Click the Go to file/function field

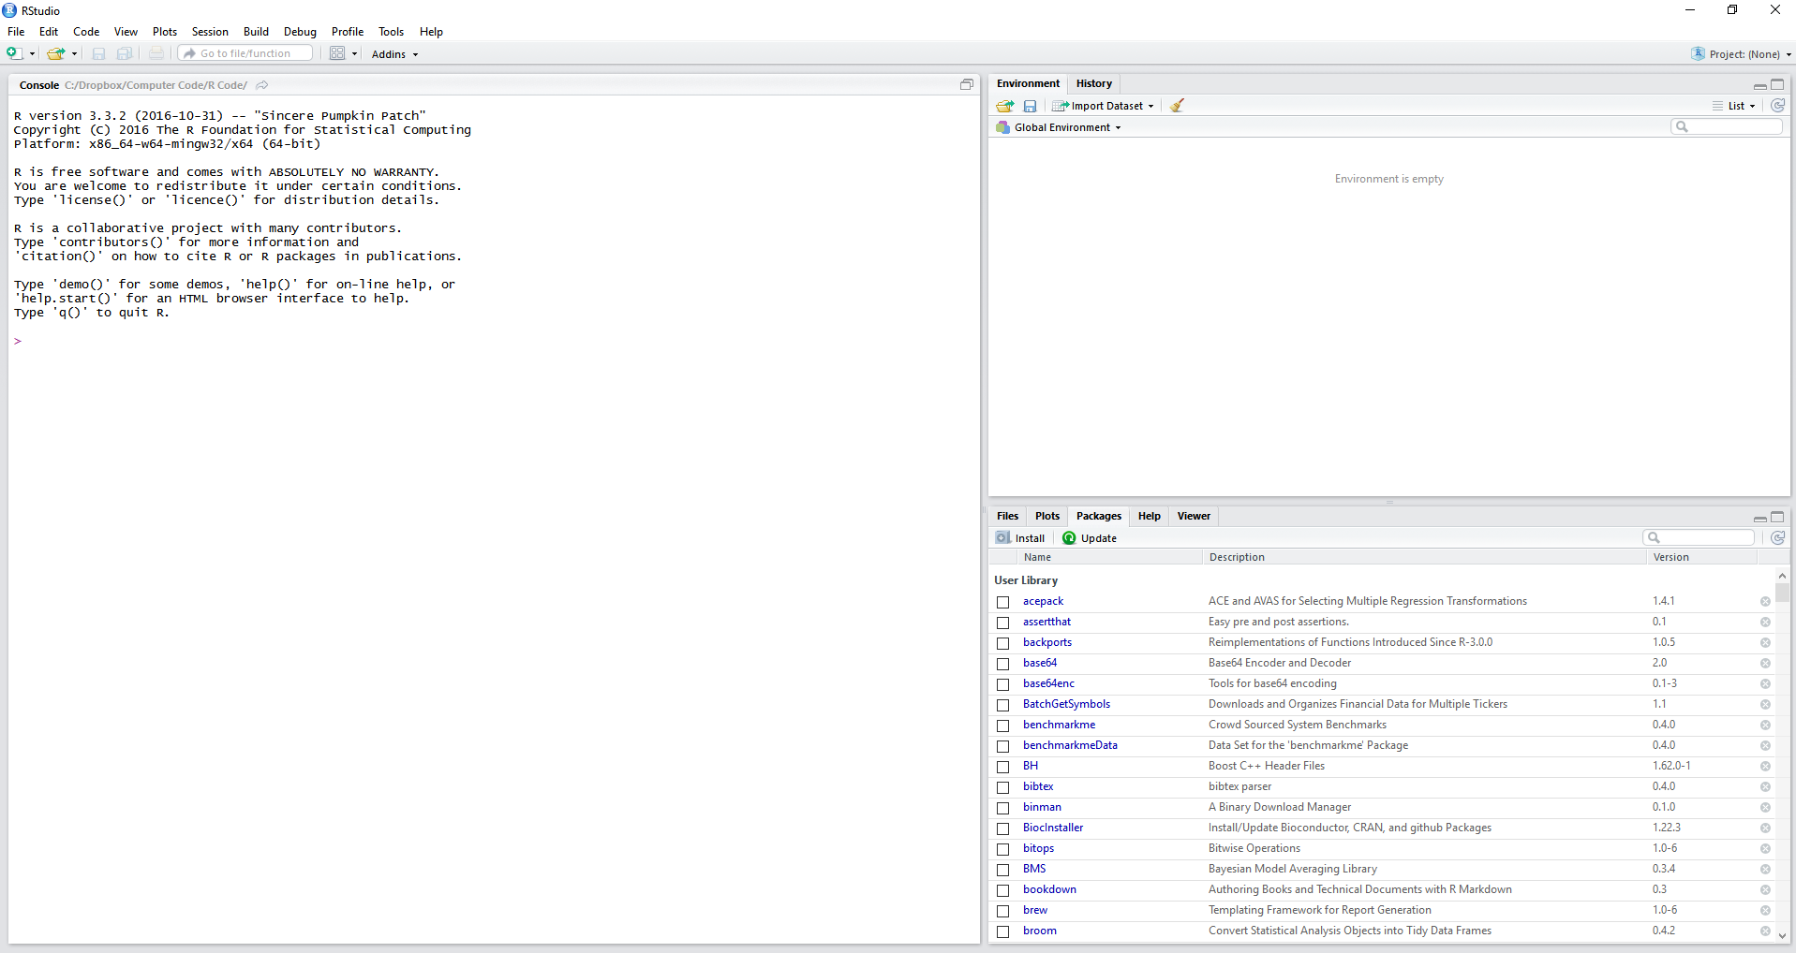coord(244,52)
